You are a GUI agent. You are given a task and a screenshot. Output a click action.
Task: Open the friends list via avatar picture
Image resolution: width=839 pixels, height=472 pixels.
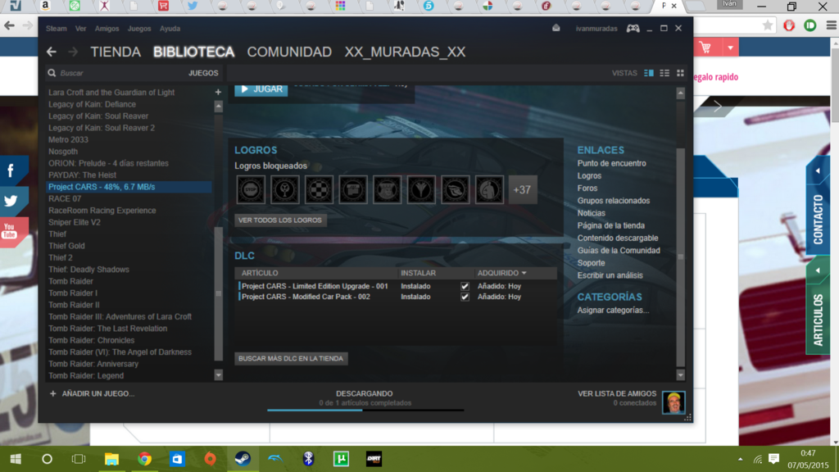[x=673, y=402]
